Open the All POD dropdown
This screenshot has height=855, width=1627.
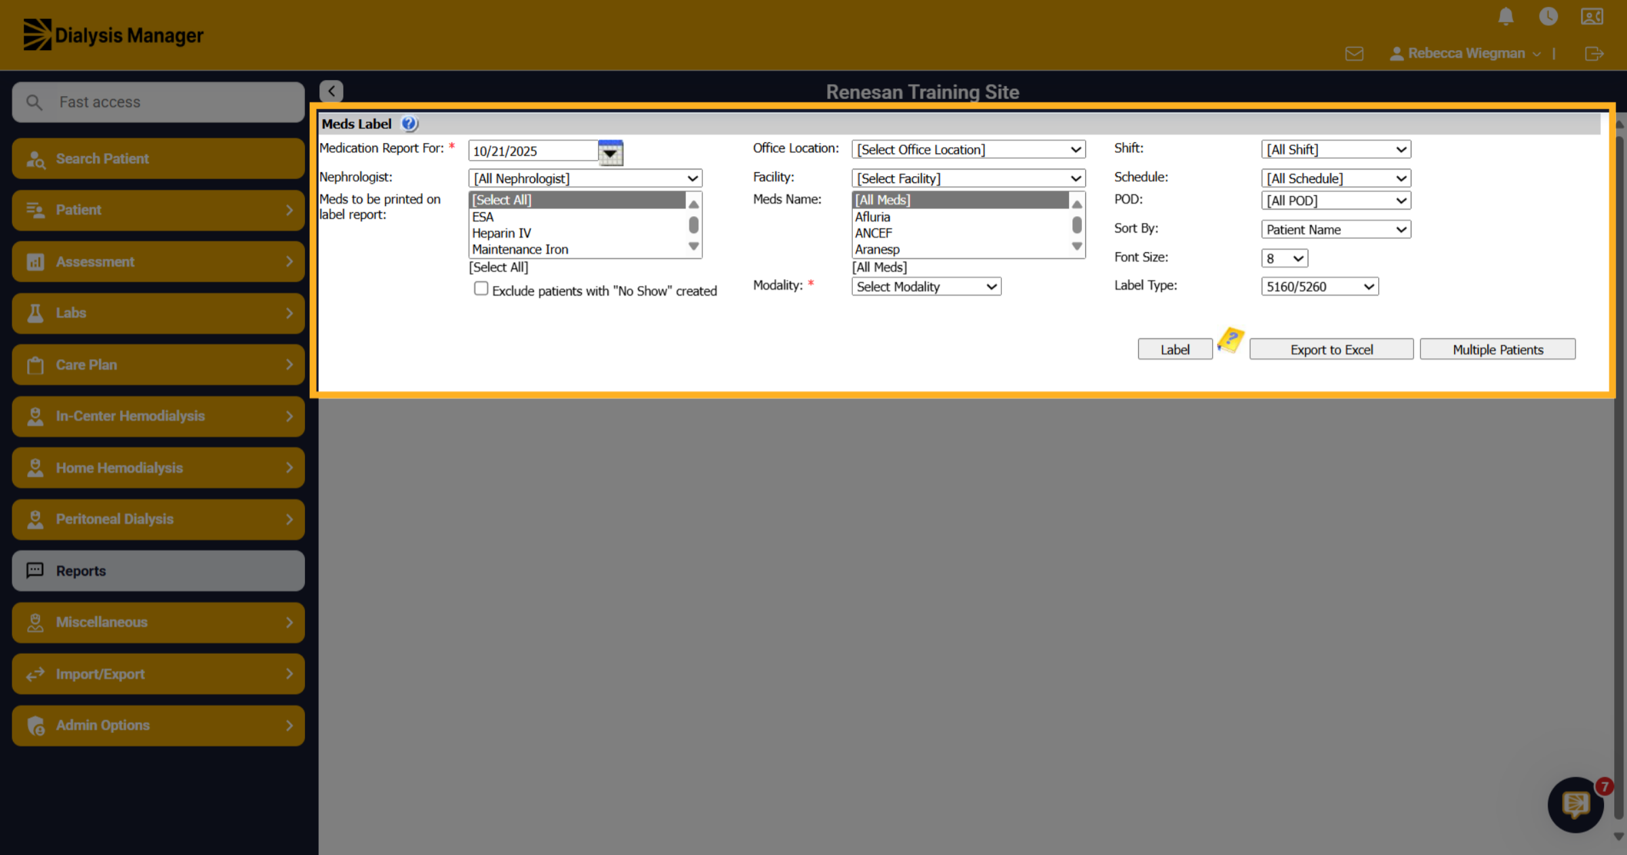pos(1335,201)
